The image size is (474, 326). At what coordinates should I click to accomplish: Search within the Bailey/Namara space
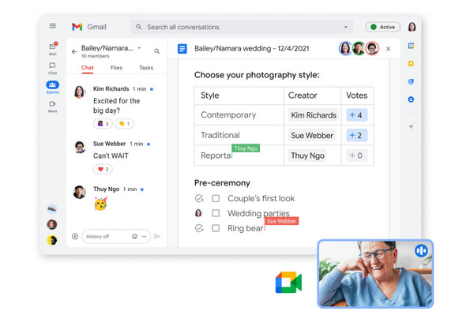click(x=157, y=51)
